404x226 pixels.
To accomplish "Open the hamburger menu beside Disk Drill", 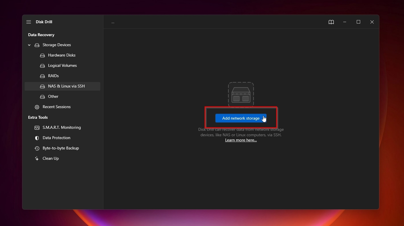I will point(29,22).
